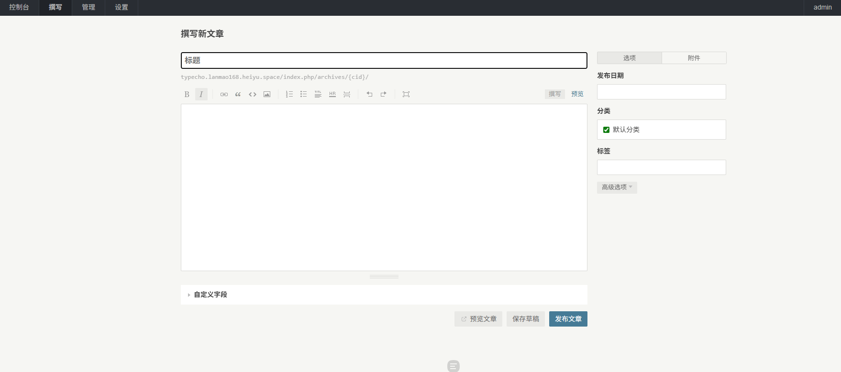Expand the 高级选项 dropdown

(617, 187)
